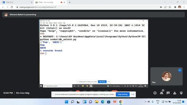Screen dimensions: 187x105
Task: Go back in browser history
Action: 3,7
